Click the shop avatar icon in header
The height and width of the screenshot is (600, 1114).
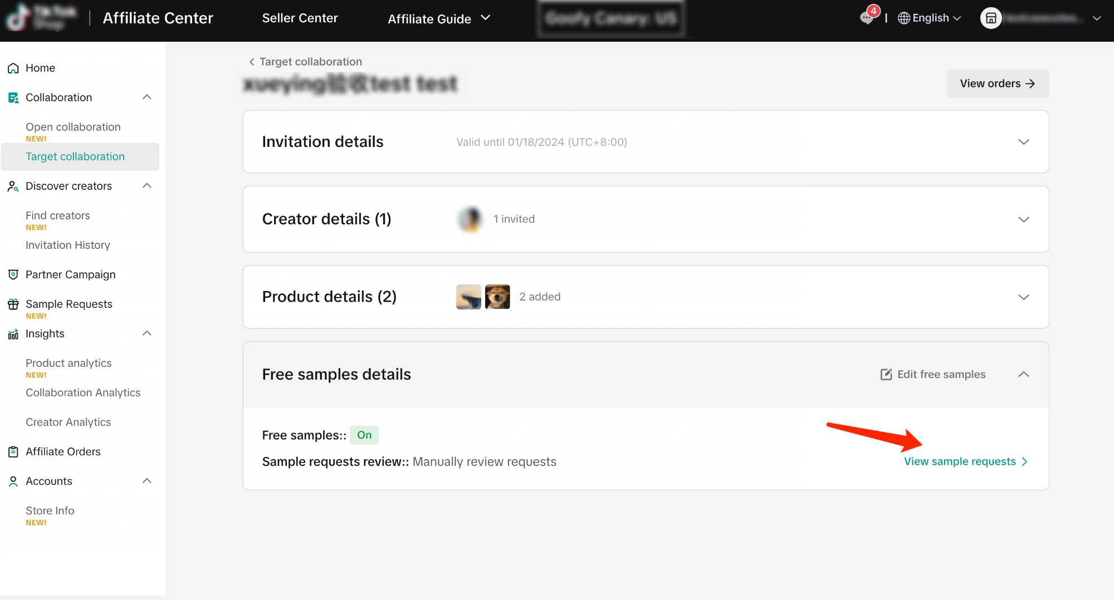991,18
